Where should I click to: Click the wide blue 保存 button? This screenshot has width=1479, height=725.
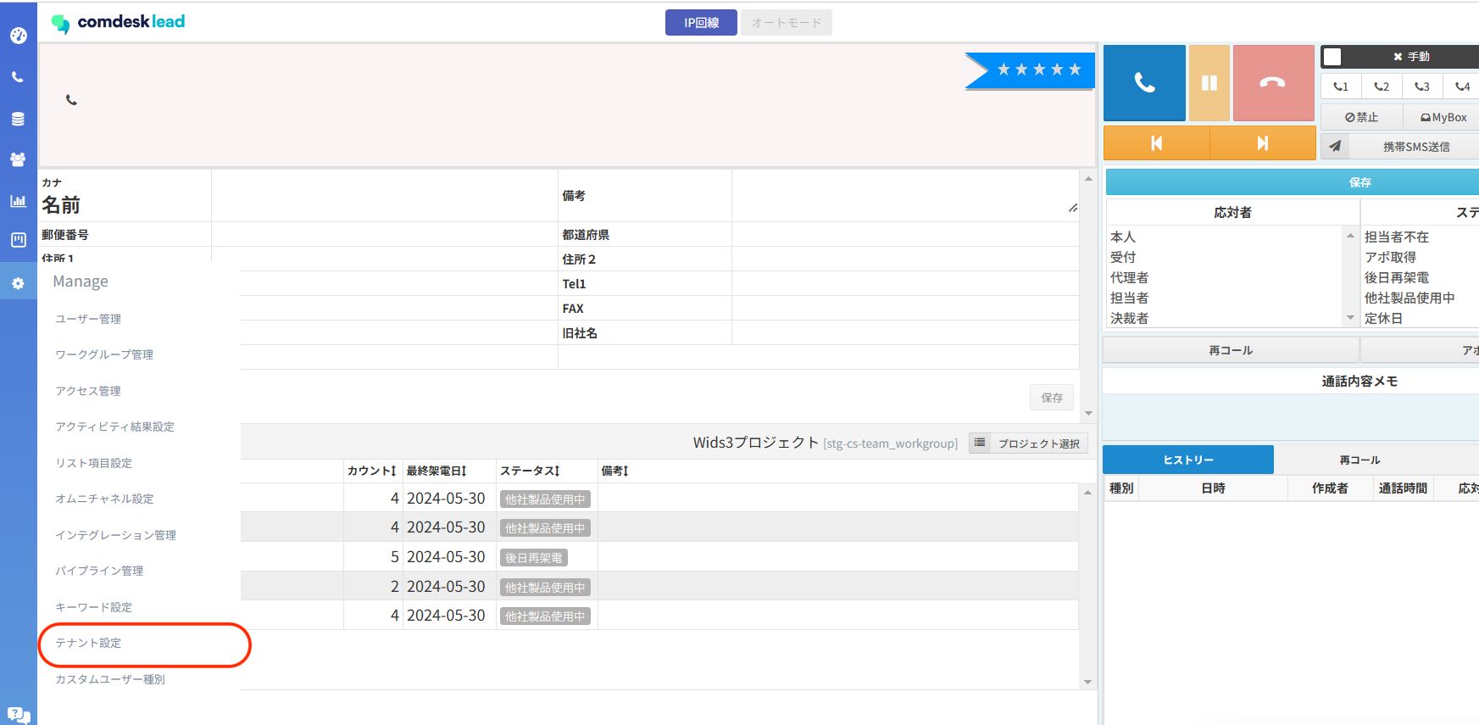click(1359, 182)
